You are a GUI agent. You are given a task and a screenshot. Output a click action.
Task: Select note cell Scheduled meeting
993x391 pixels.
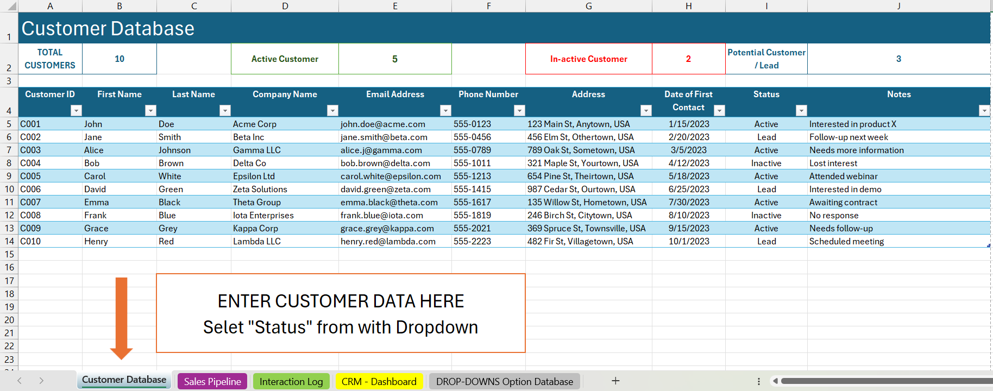899,241
